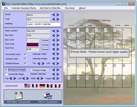Choose the German flag language
This screenshot has width=137, height=107.
point(42,86)
